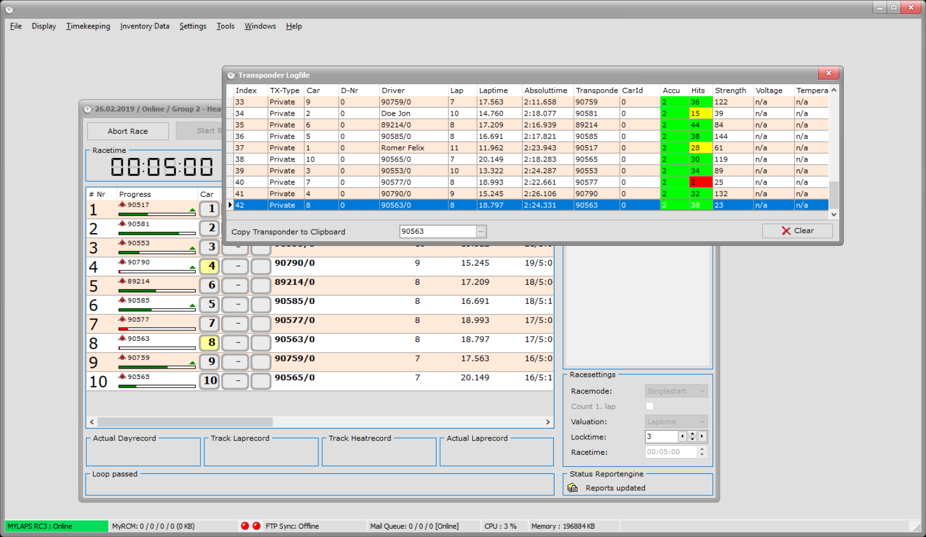Click the Reports updated status icon
Viewport: 926px width, 537px height.
[x=572, y=488]
